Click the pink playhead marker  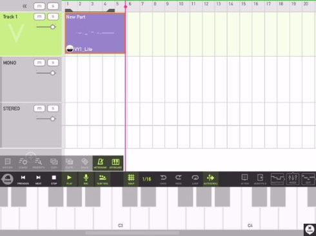(126, 6)
